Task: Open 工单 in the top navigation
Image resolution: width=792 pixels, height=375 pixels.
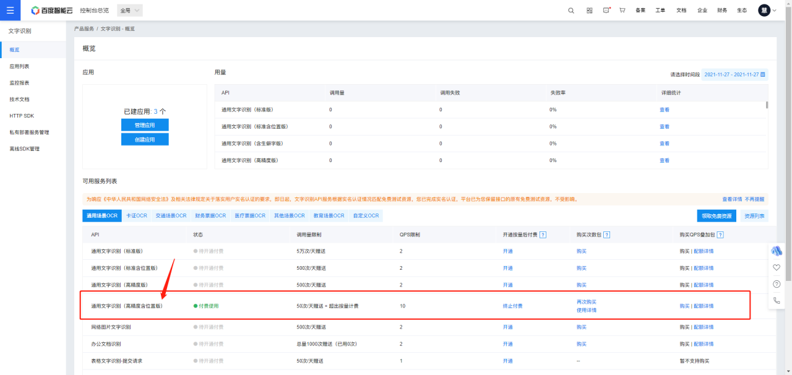Action: (x=660, y=11)
